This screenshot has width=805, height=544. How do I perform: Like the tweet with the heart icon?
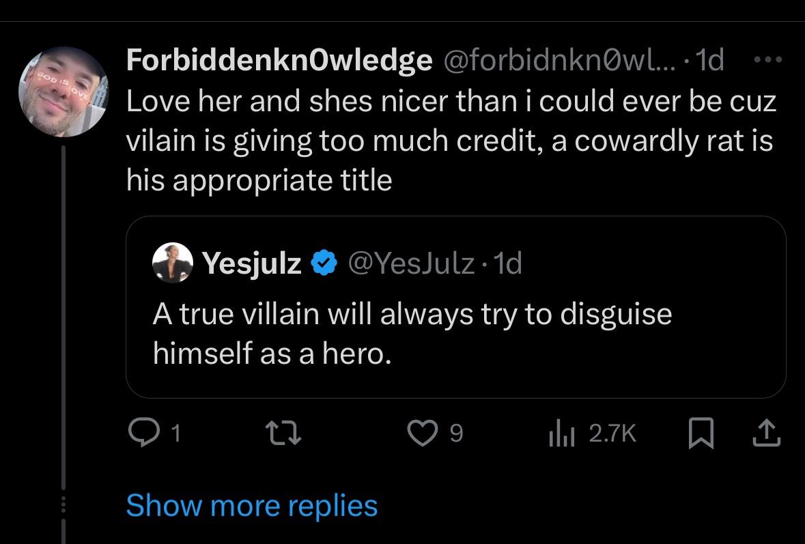coord(422,434)
